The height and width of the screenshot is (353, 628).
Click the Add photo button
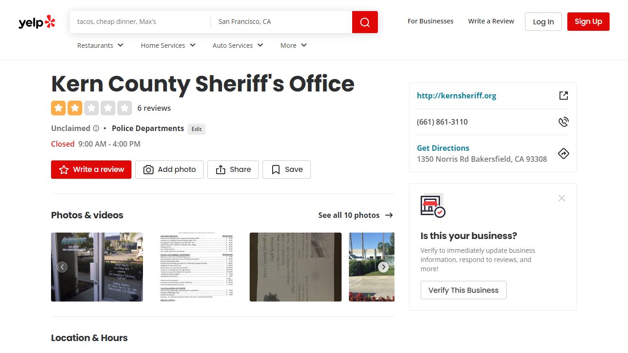[x=169, y=170]
